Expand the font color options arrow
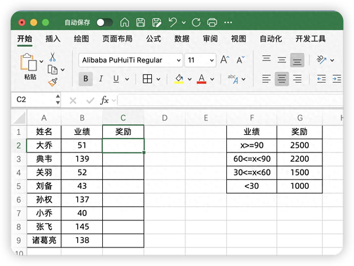354x266 pixels. [x=212, y=79]
